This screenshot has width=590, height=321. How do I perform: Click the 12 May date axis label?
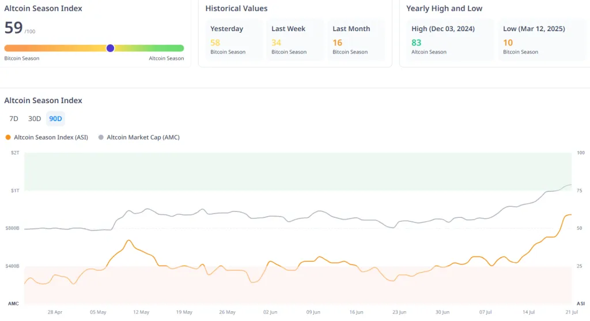pyautogui.click(x=141, y=312)
